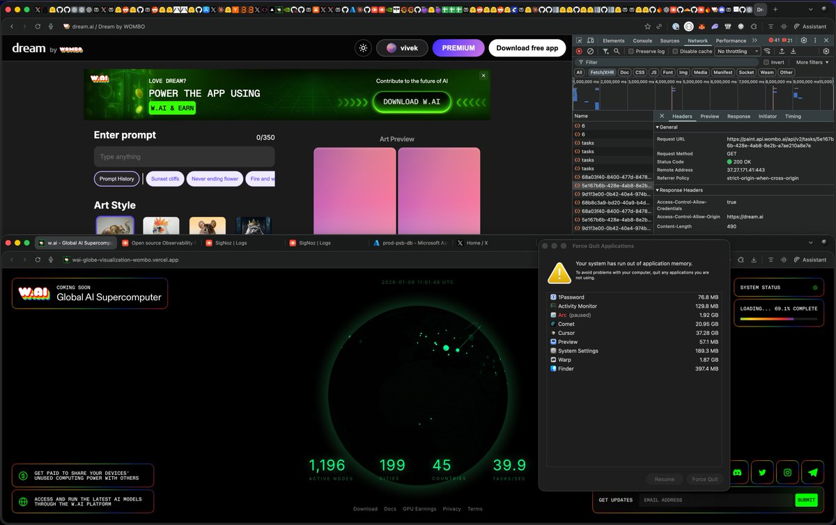Show the Response tab of the request
Screen dimensions: 836x525
[738, 116]
